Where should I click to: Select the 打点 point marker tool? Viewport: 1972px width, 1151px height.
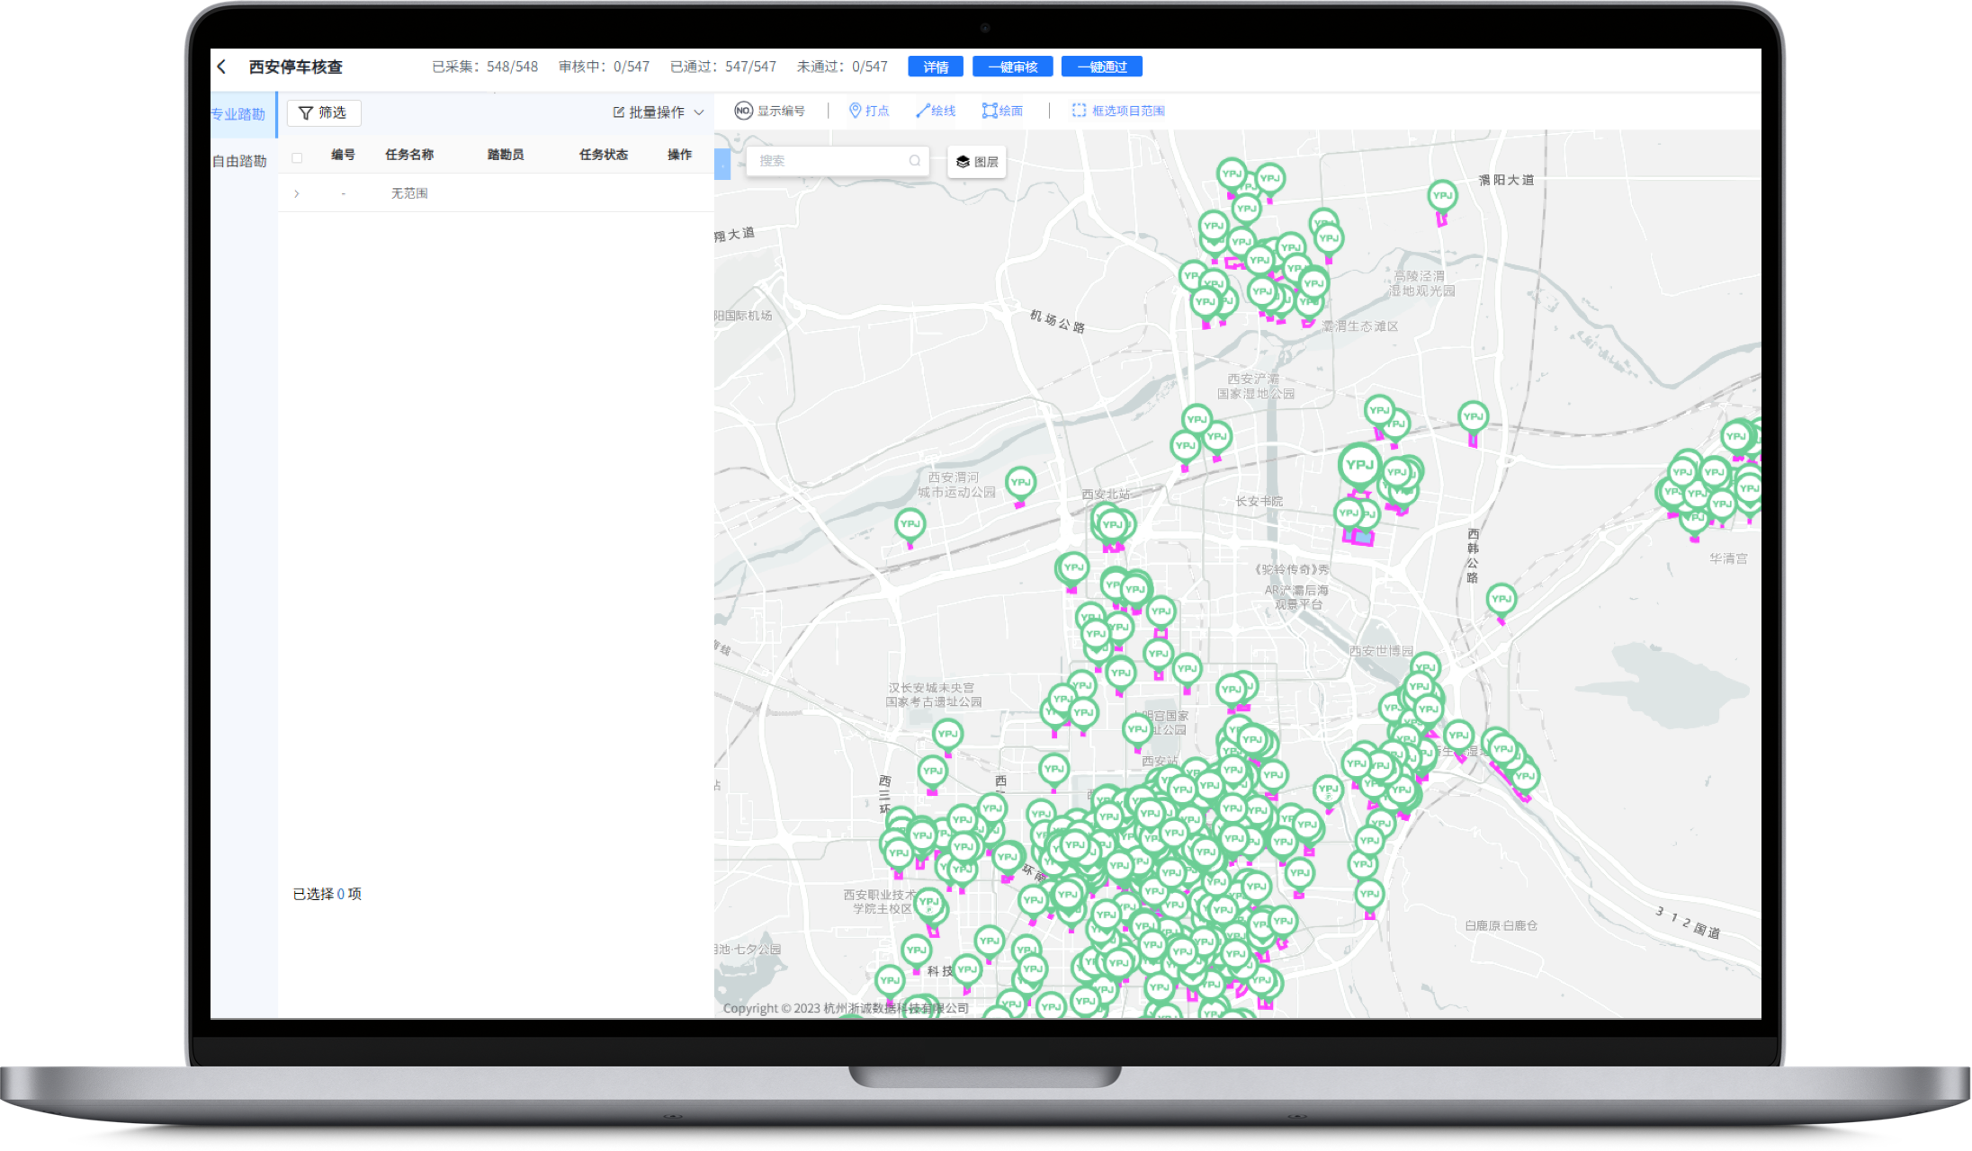tap(869, 111)
